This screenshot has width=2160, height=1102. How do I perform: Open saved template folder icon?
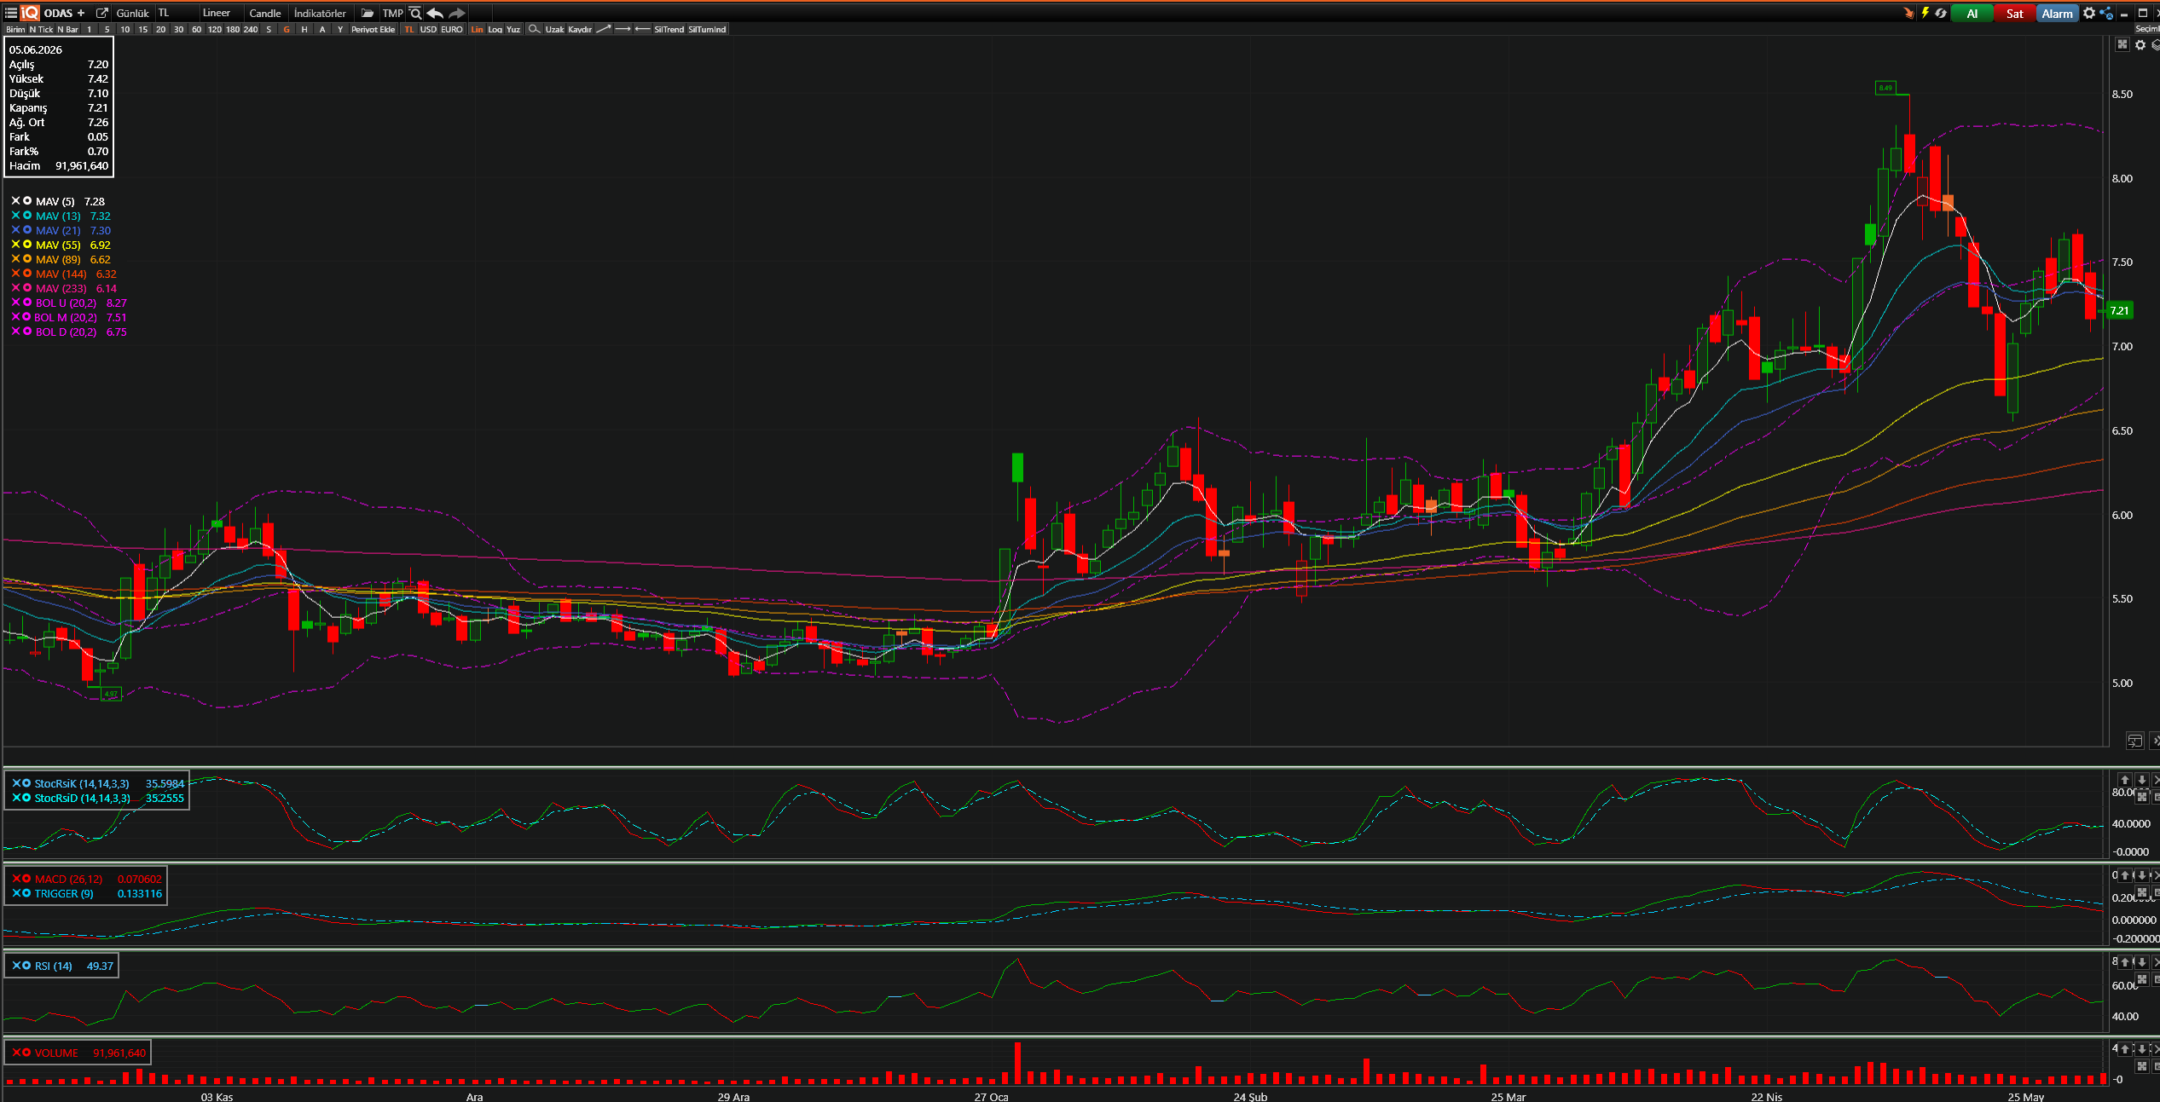[367, 13]
